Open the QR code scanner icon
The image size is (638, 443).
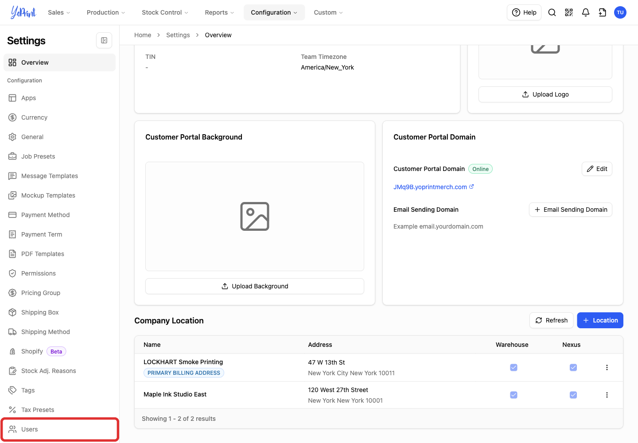coord(569,12)
